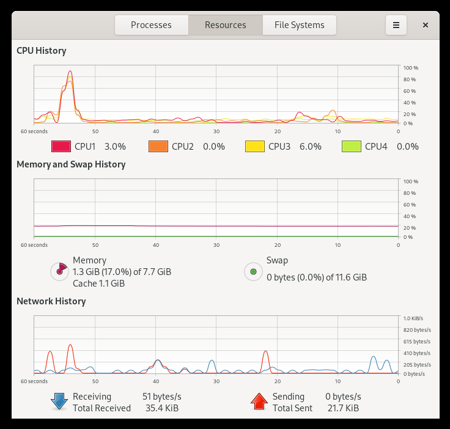Click the CPU4 0.0% usage value
The image size is (450, 429).
pyautogui.click(x=408, y=146)
